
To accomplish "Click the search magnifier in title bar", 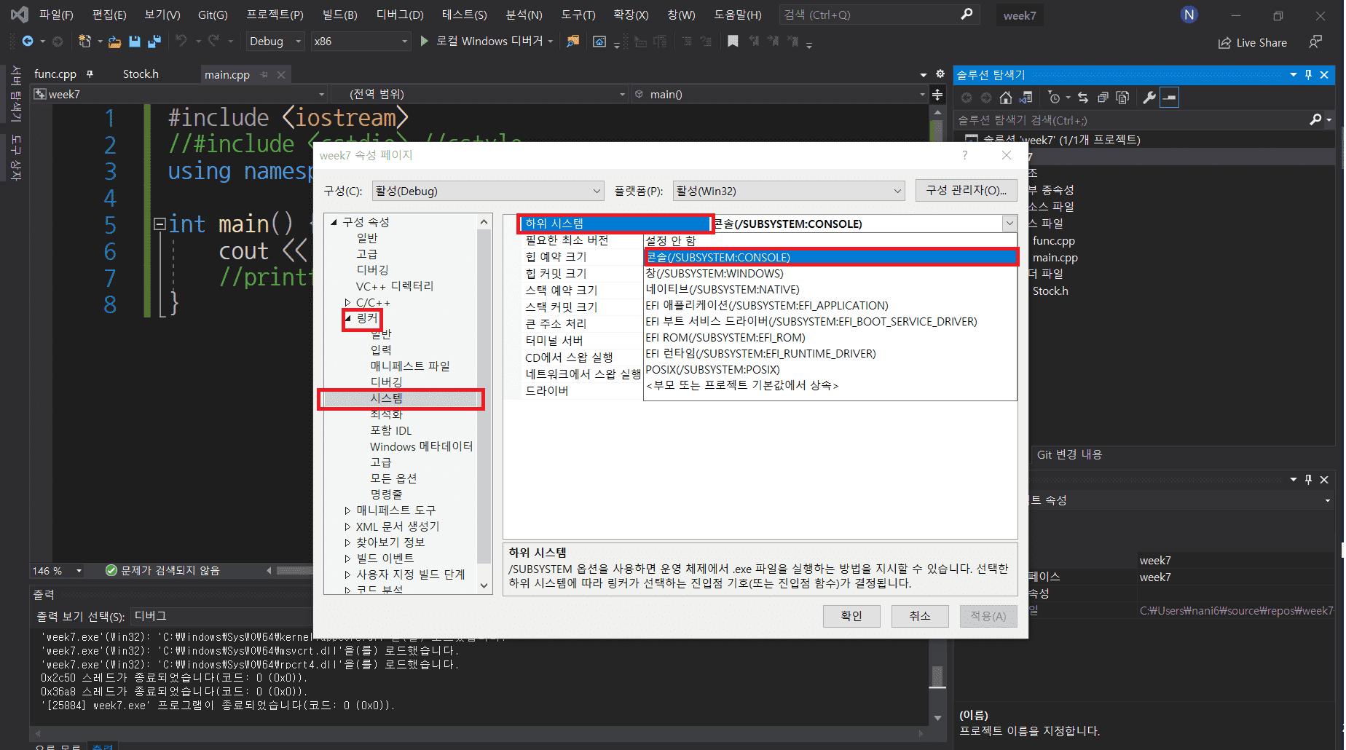I will (967, 15).
